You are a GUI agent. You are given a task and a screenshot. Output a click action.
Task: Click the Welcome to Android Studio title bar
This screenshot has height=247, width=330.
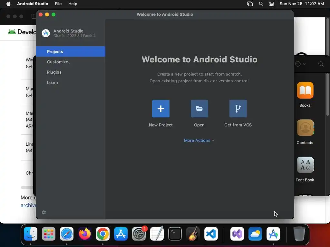pyautogui.click(x=165, y=14)
